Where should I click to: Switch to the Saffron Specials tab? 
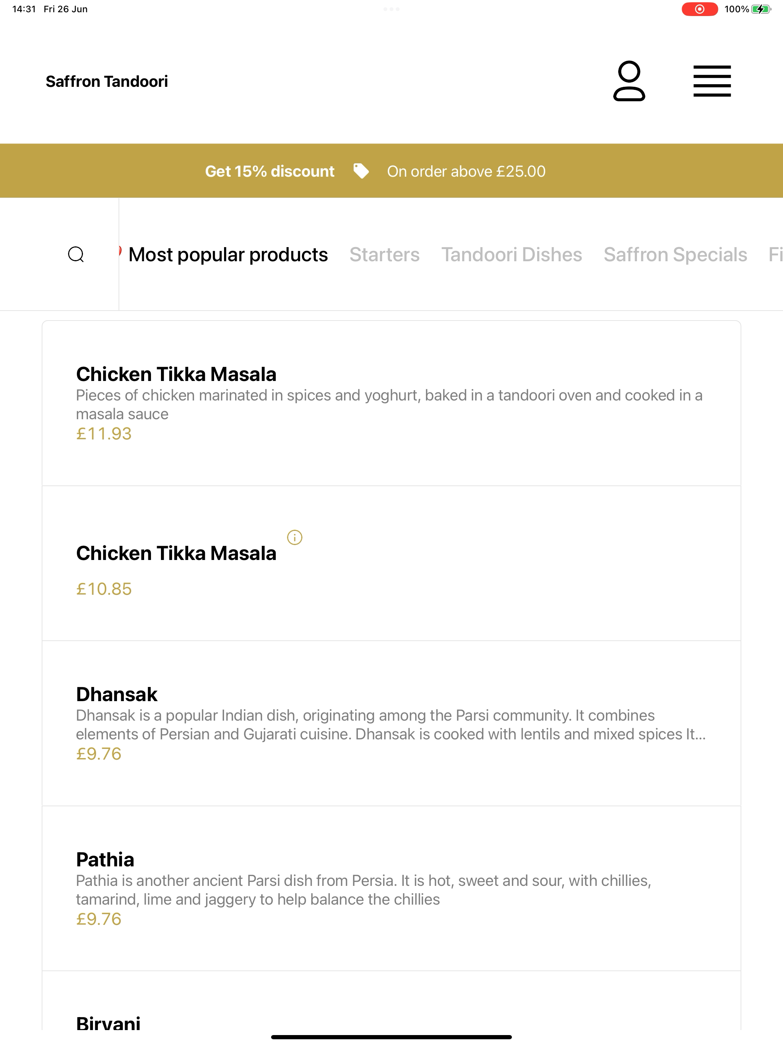click(x=675, y=255)
